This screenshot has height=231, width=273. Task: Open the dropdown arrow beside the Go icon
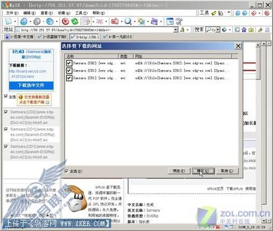tap(188, 30)
